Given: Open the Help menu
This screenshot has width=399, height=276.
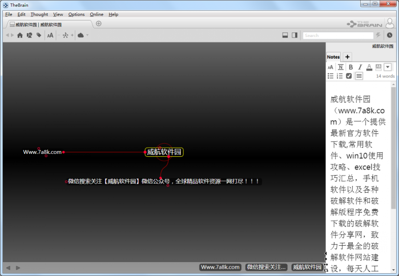Looking at the screenshot, I should [113, 14].
